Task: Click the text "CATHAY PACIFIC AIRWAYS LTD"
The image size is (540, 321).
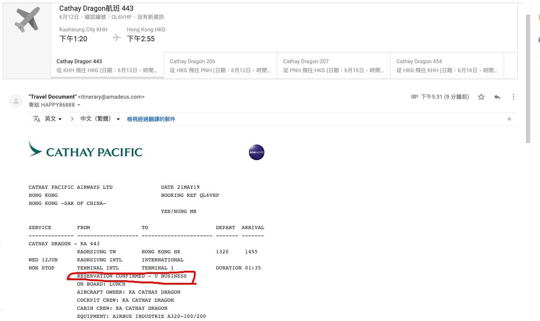Action: click(71, 187)
